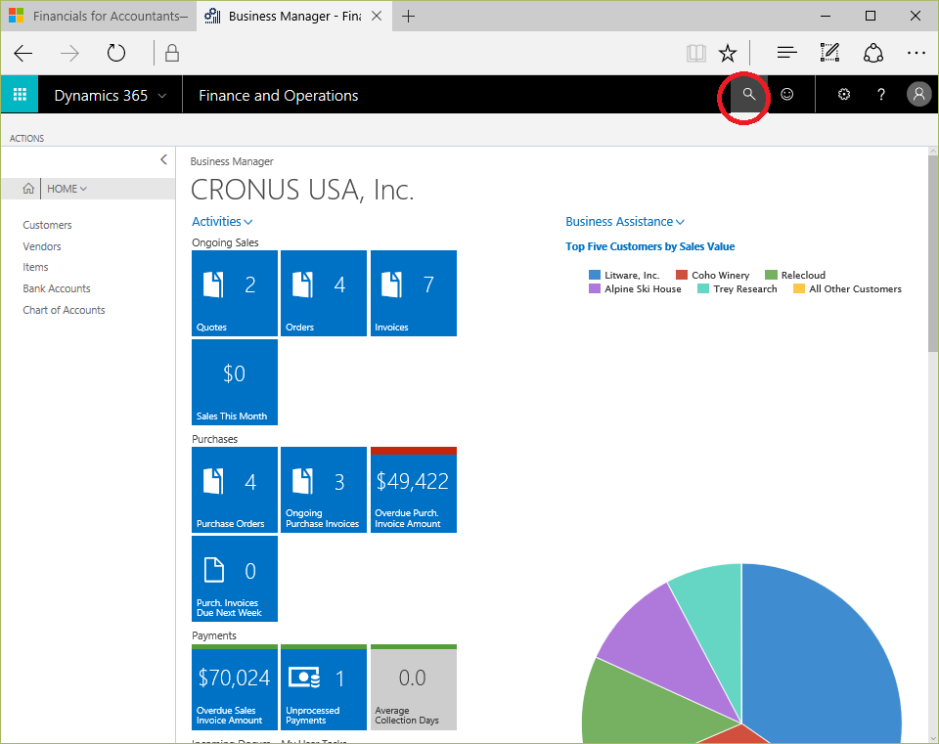Open Customers in the navigation pane
The height and width of the screenshot is (744, 939).
click(47, 225)
